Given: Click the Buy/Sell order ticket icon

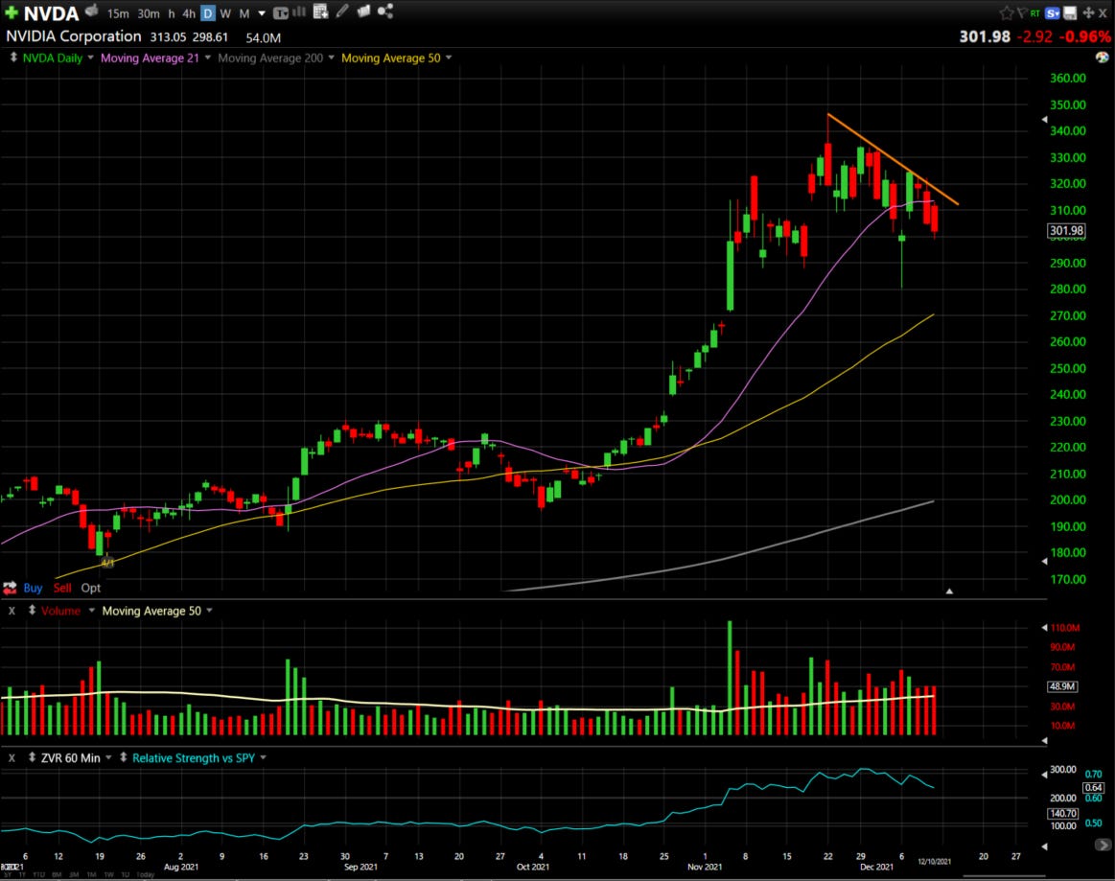Looking at the screenshot, I should tap(10, 588).
